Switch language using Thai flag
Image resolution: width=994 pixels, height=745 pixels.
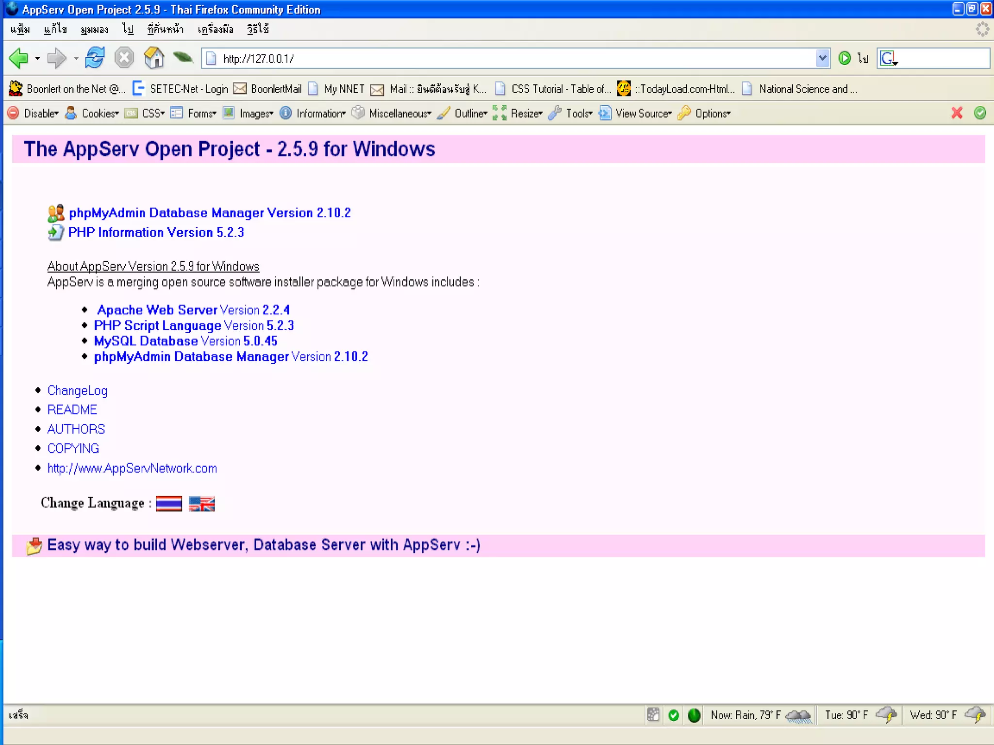pos(169,503)
